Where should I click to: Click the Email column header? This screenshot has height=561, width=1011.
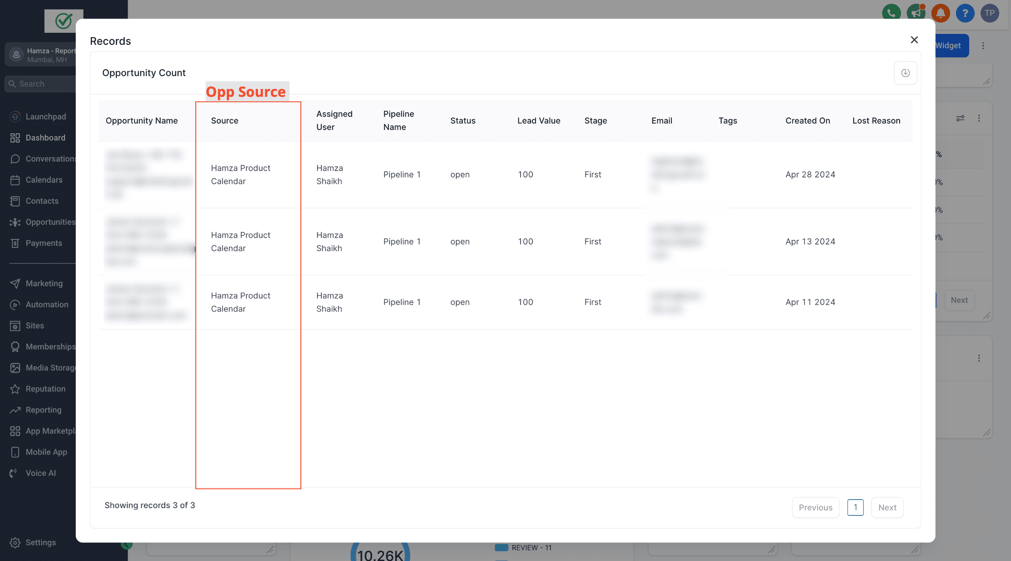pos(662,121)
